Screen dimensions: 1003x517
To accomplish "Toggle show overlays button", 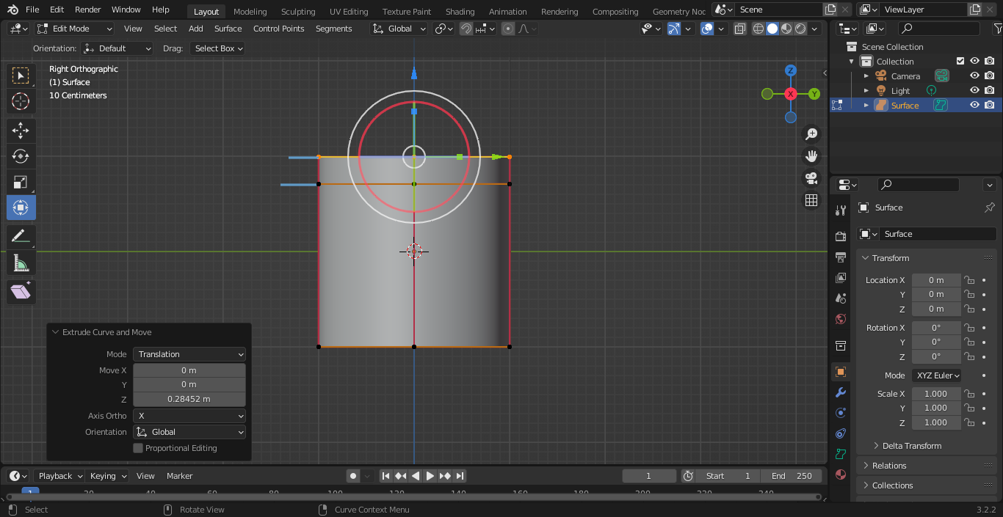I will pyautogui.click(x=706, y=29).
